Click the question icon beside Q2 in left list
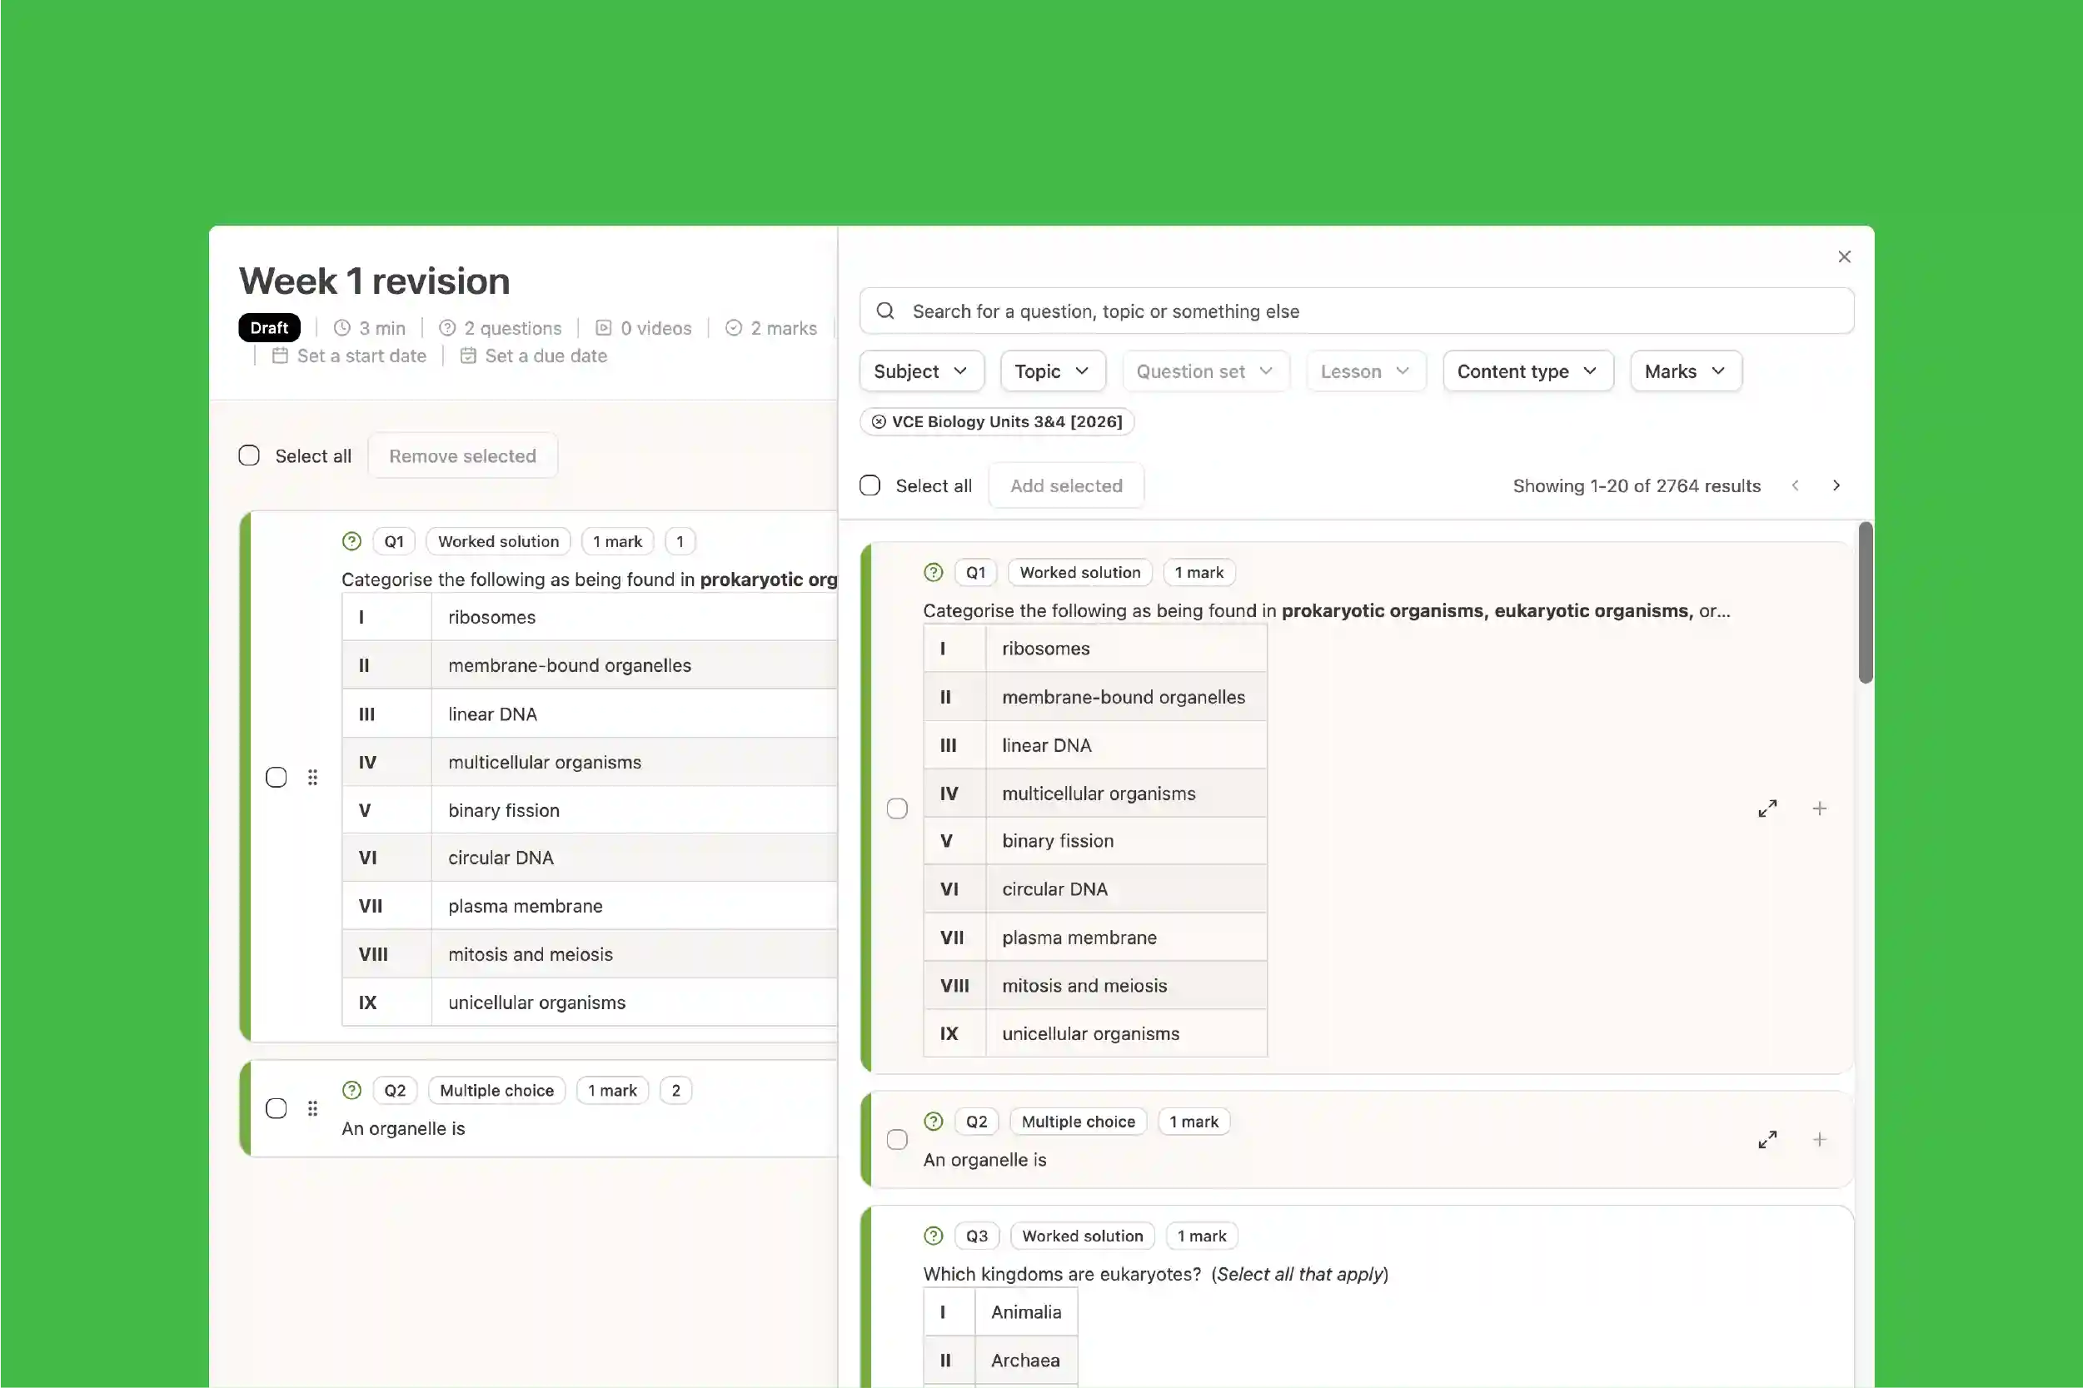This screenshot has width=2083, height=1388. click(x=351, y=1090)
